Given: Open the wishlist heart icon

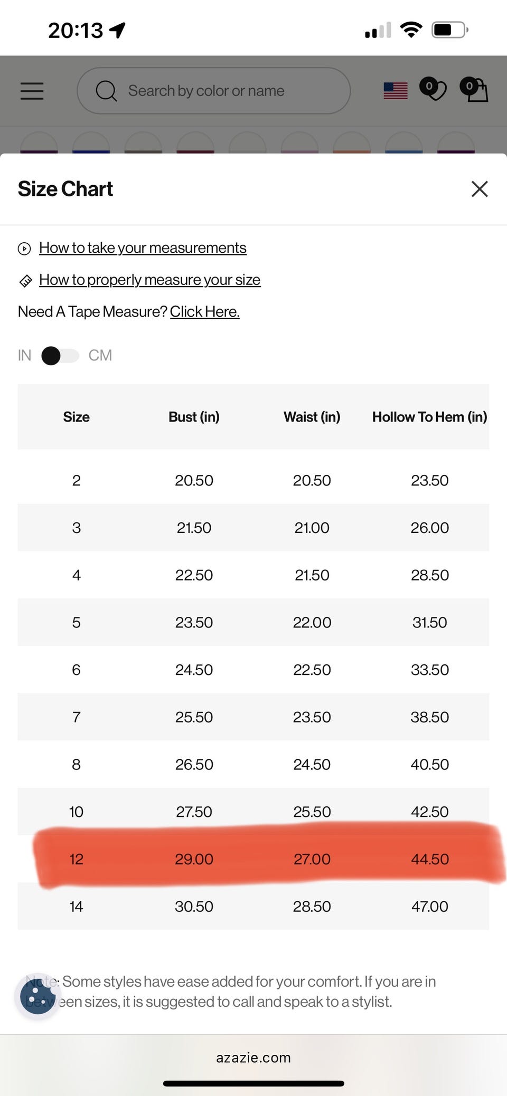Looking at the screenshot, I should (x=433, y=90).
